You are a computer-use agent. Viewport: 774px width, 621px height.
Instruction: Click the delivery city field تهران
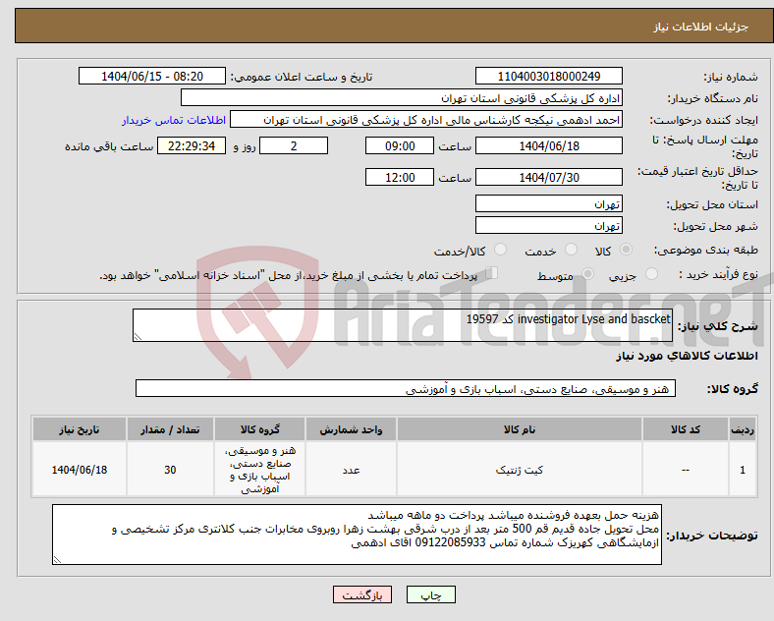[x=549, y=226]
